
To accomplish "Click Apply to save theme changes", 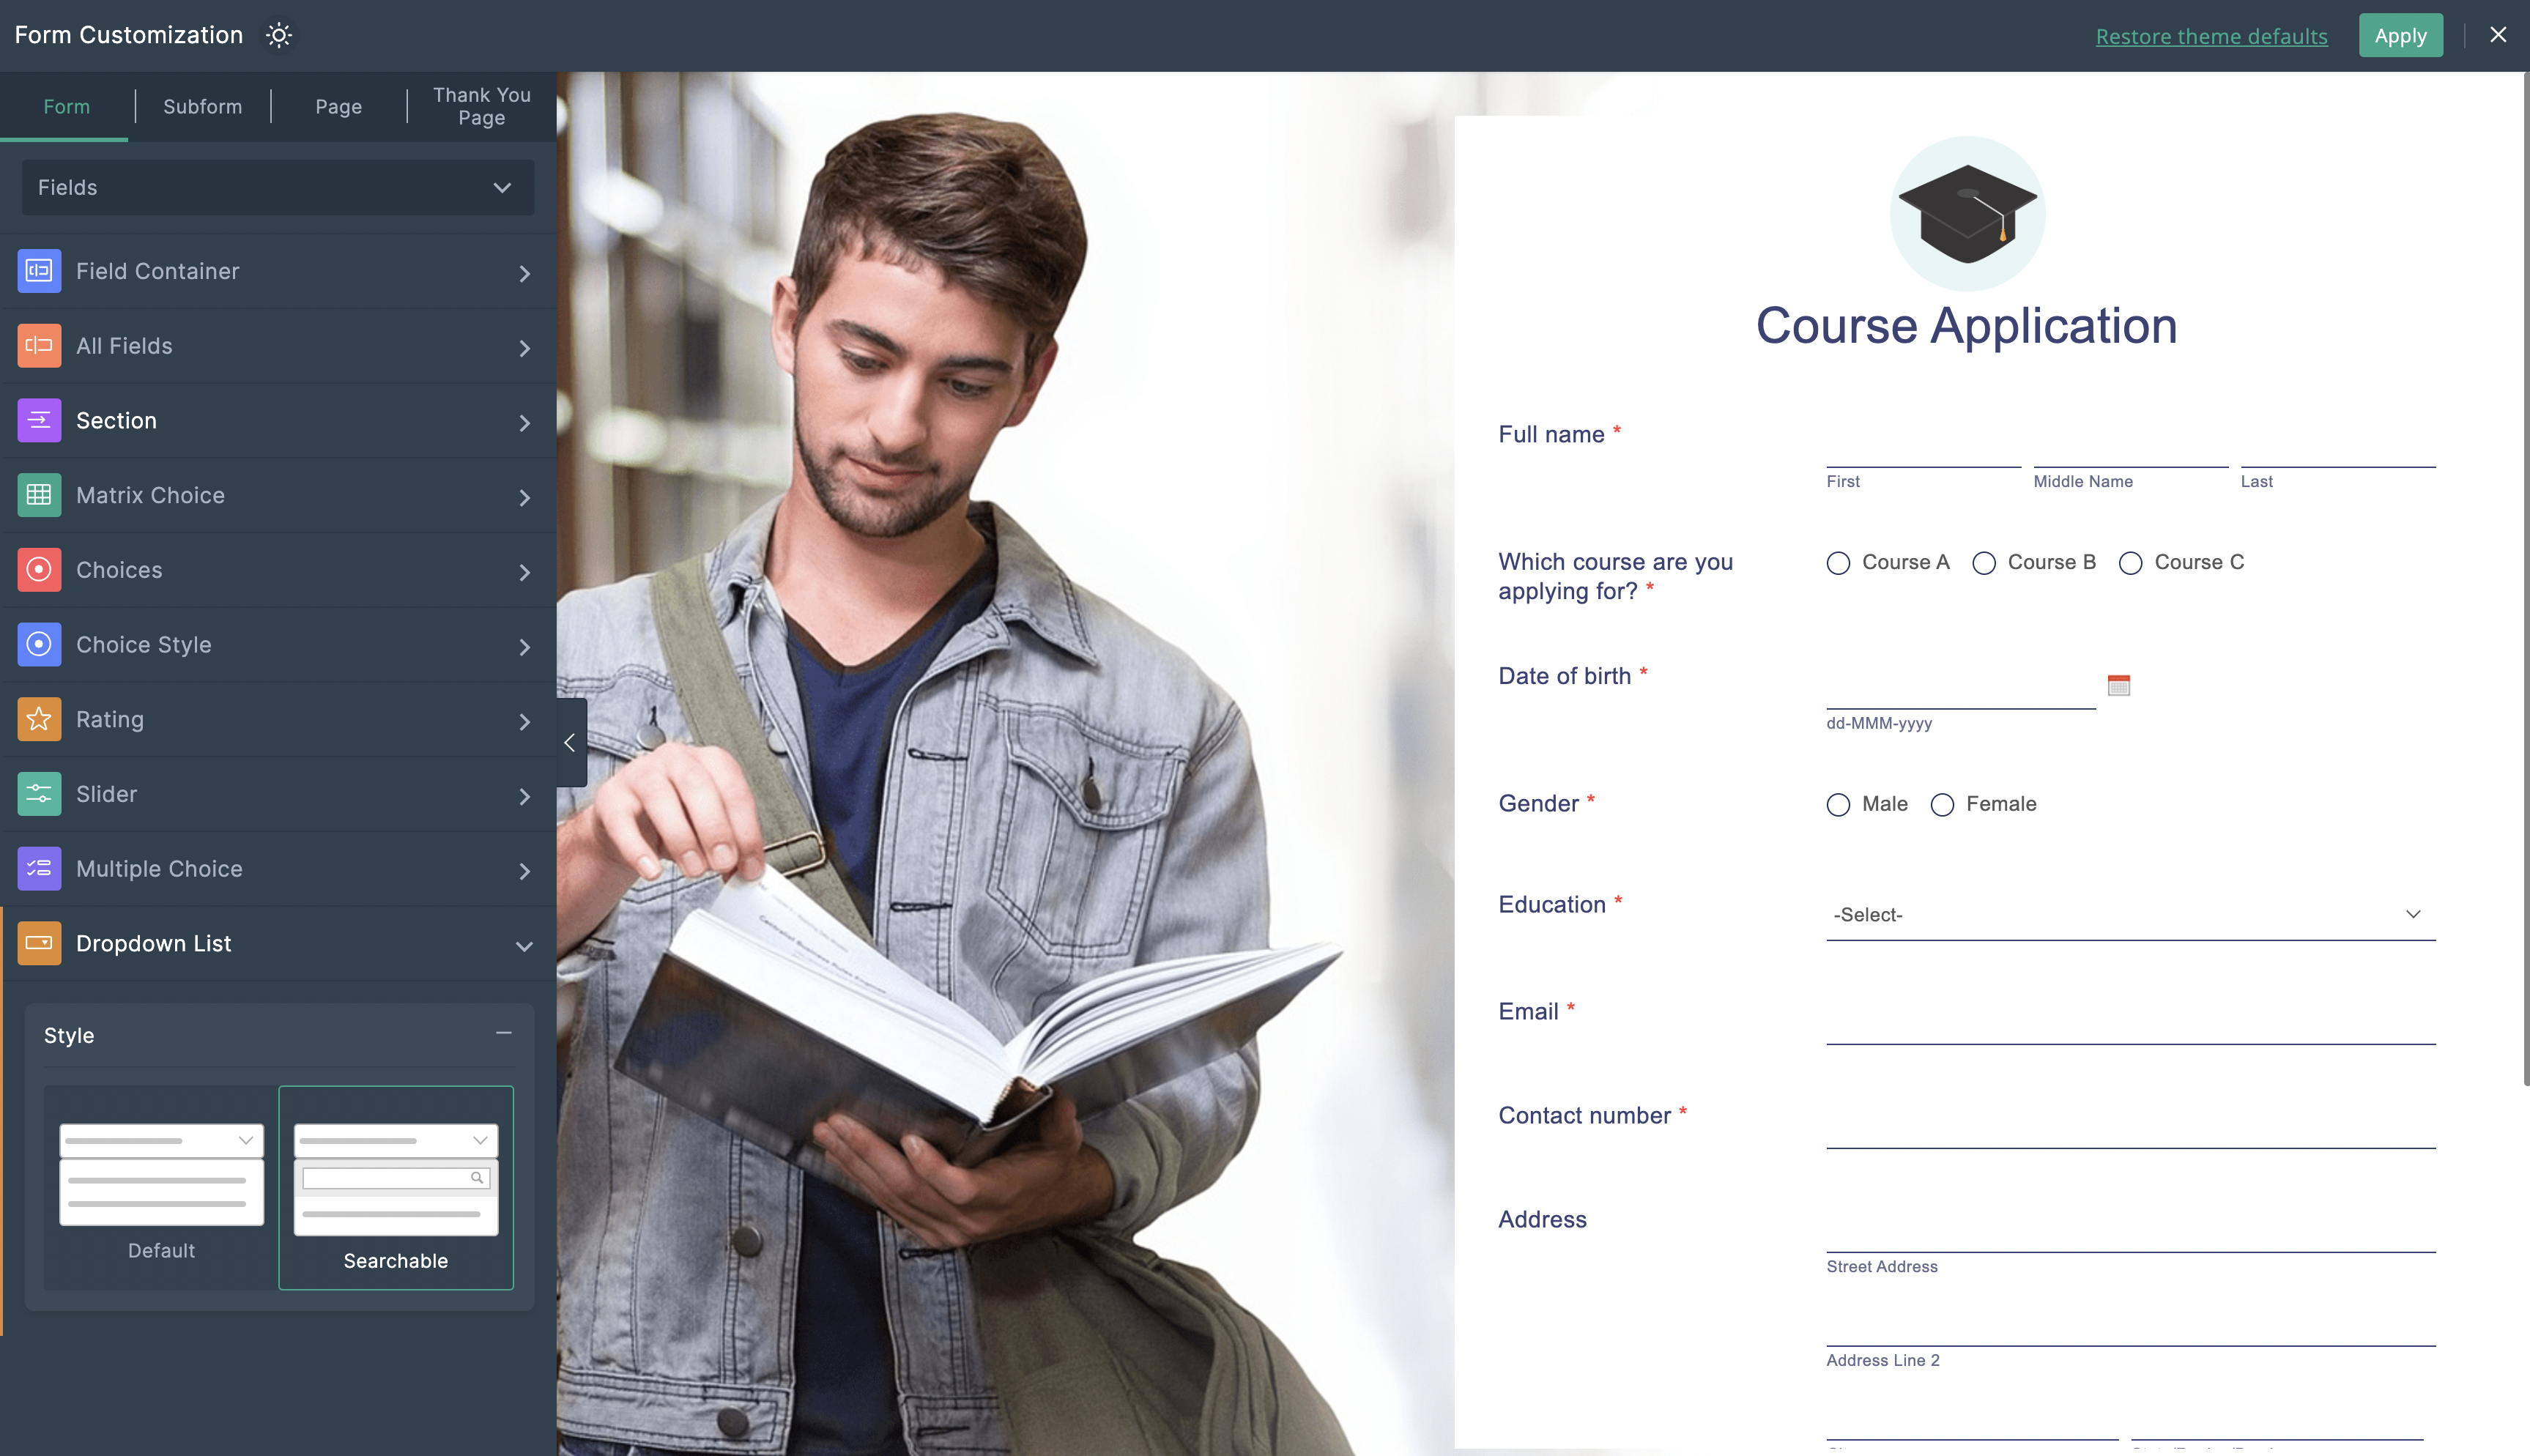I will coord(2400,33).
